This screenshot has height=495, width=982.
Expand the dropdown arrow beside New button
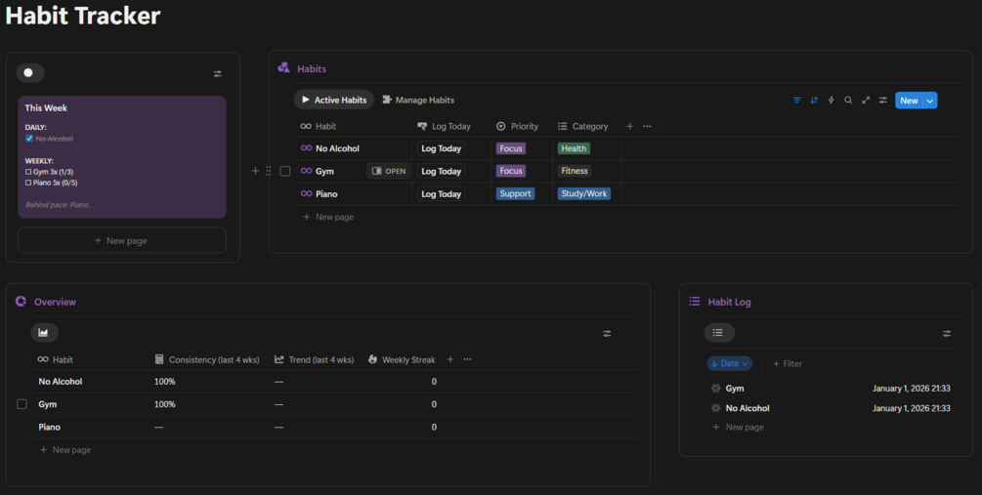pyautogui.click(x=930, y=101)
